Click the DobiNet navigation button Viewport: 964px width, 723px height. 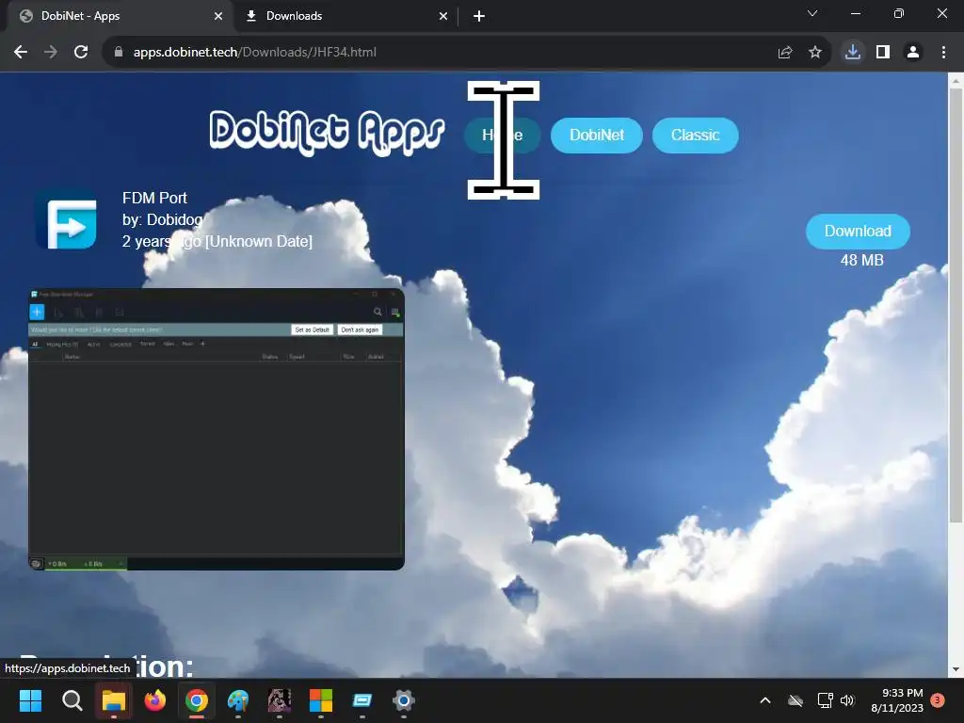click(596, 136)
